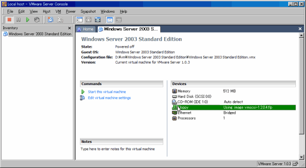Open the View menu
The width and height of the screenshot is (306, 168).
coord(33,11)
